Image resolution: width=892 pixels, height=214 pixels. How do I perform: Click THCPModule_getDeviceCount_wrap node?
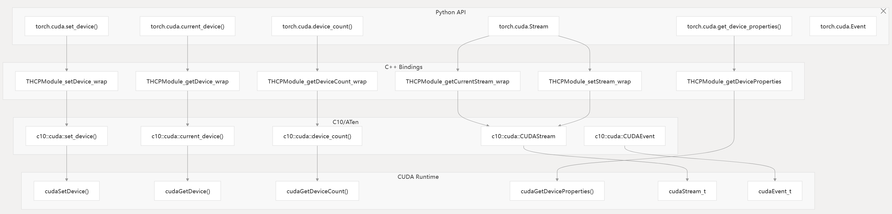(x=317, y=81)
